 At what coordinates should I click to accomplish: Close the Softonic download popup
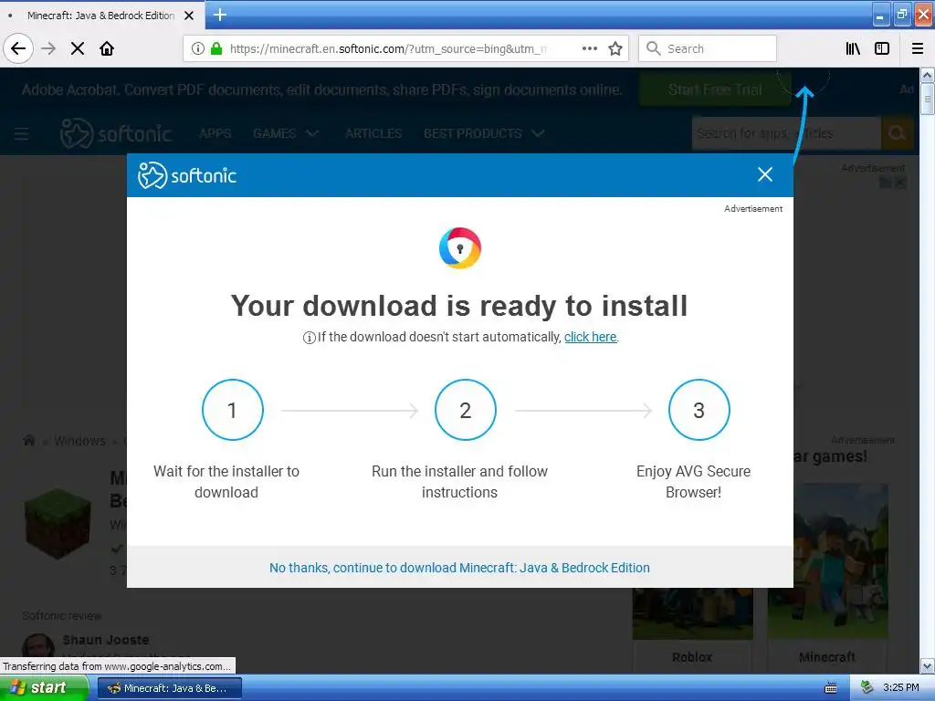click(765, 174)
